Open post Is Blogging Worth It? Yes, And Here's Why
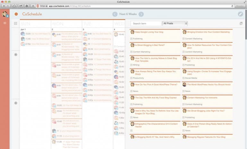The height and width of the screenshot is (149, 247). click(155, 137)
